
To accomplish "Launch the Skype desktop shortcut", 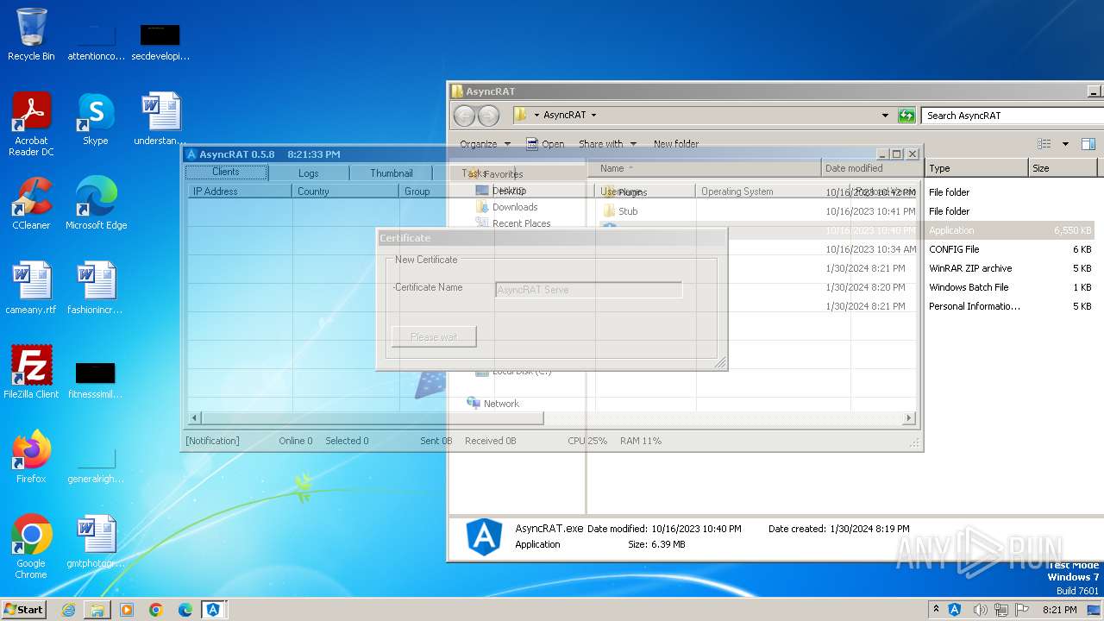I will tap(96, 119).
